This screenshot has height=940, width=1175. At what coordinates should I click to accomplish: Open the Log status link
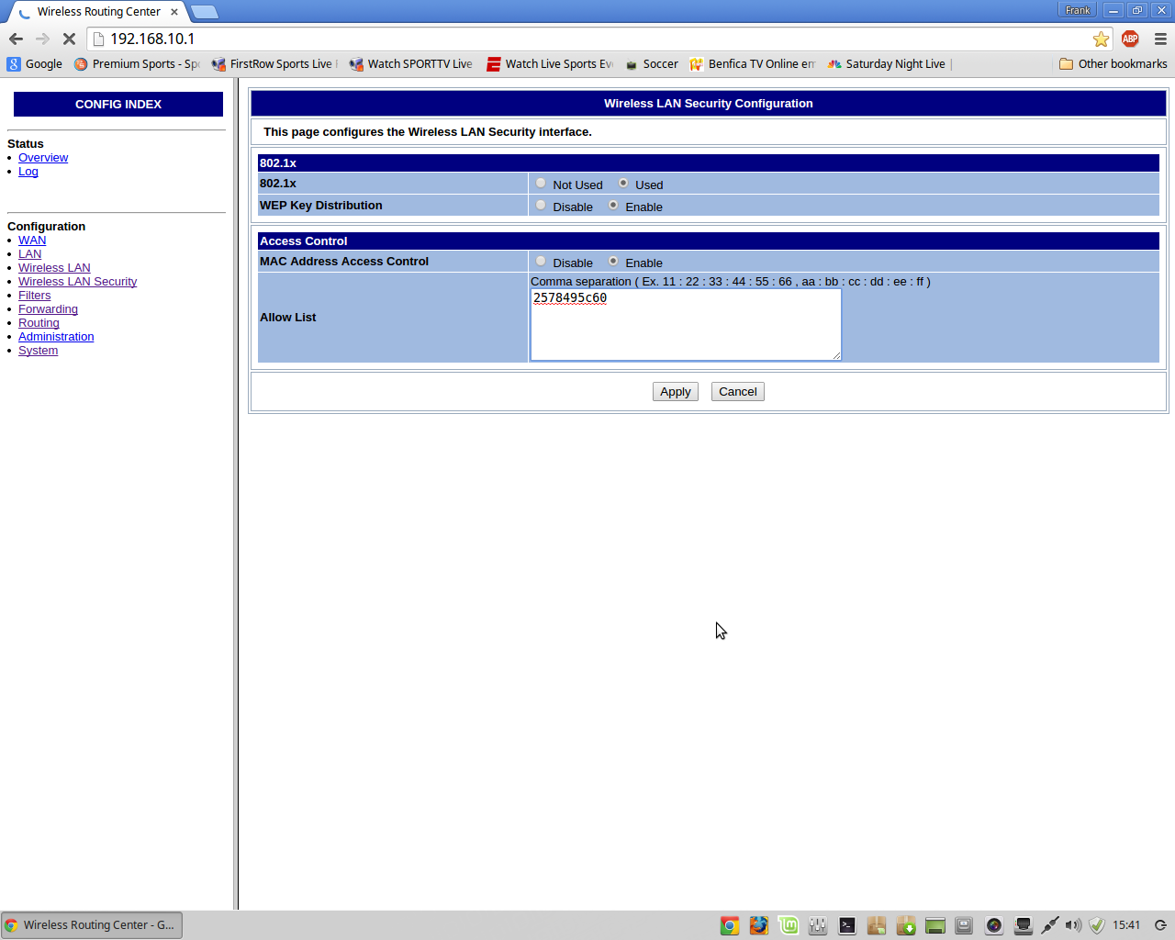(x=28, y=172)
